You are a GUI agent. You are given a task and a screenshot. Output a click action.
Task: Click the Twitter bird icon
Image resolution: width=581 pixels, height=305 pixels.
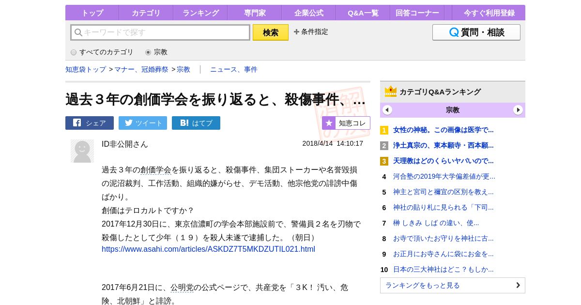click(129, 123)
